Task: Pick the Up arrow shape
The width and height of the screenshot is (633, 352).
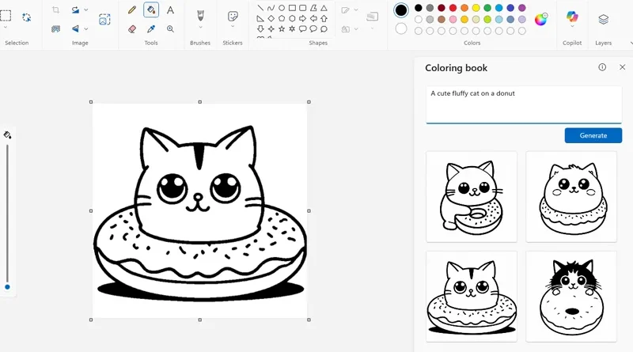Action: point(324,18)
